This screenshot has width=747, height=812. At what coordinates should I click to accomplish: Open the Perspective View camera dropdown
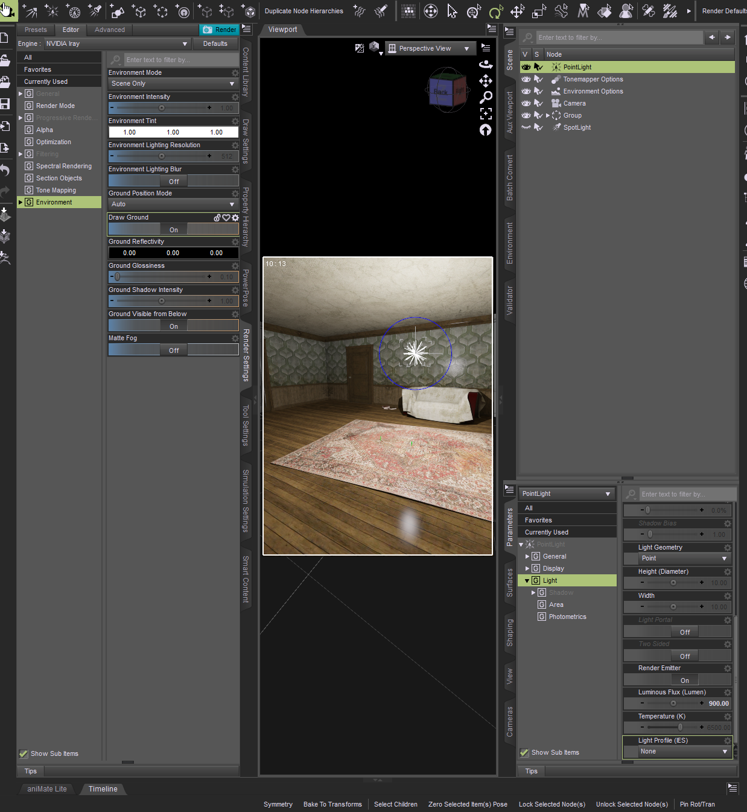(430, 48)
